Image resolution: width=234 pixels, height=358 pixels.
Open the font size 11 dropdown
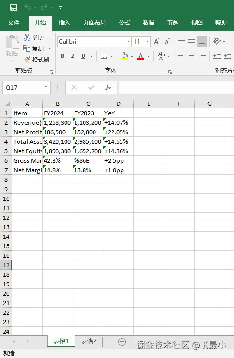pos(148,42)
